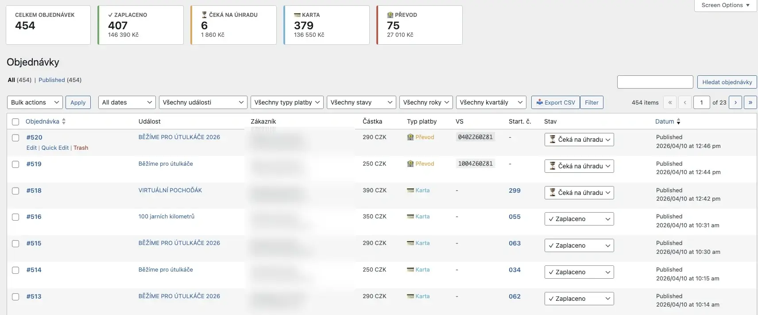Show the Published orders view

point(52,80)
